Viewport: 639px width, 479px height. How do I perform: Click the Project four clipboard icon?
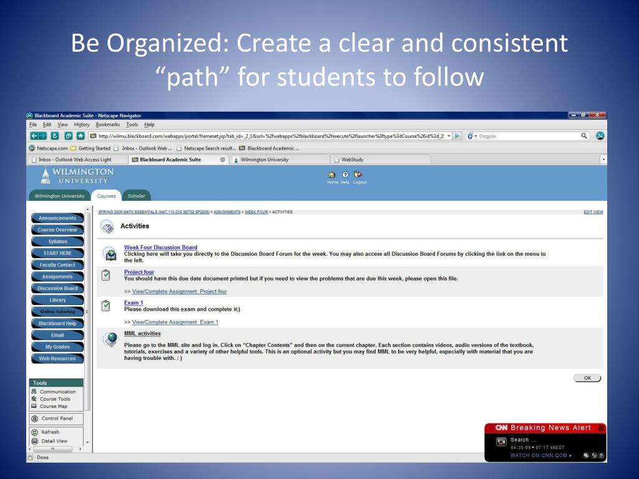point(105,275)
